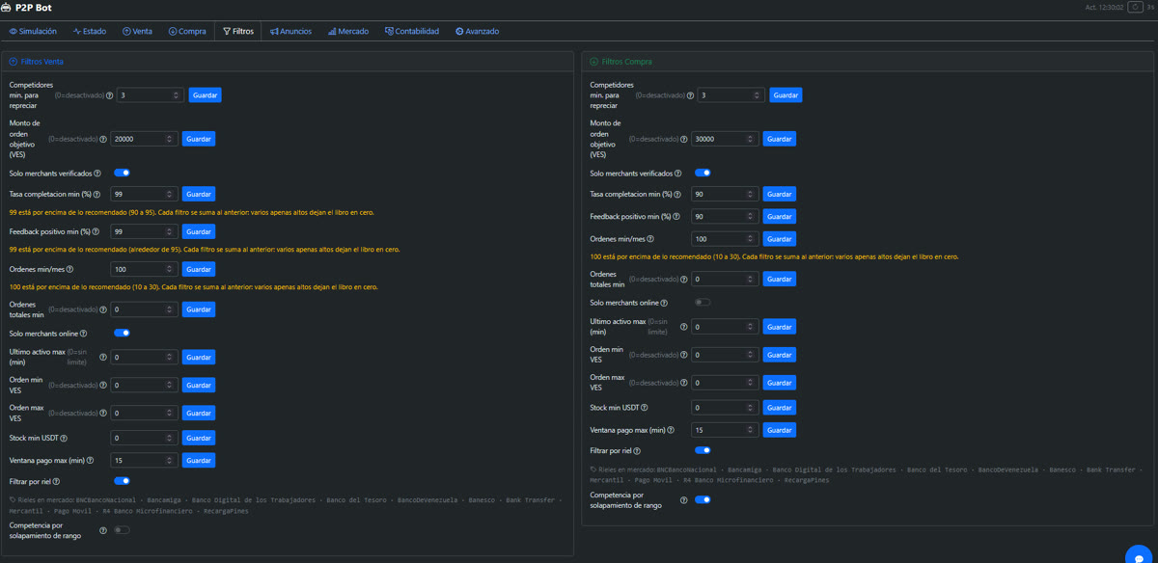1158x563 pixels.
Task: Click the Filtros Venta panel header
Action: (288, 62)
